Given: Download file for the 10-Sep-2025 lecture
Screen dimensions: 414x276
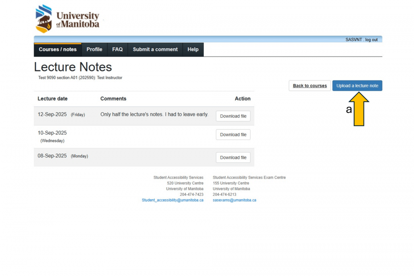Looking at the screenshot, I should (233, 134).
